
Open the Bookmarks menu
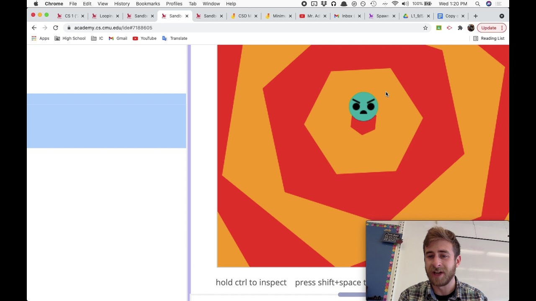tap(148, 4)
